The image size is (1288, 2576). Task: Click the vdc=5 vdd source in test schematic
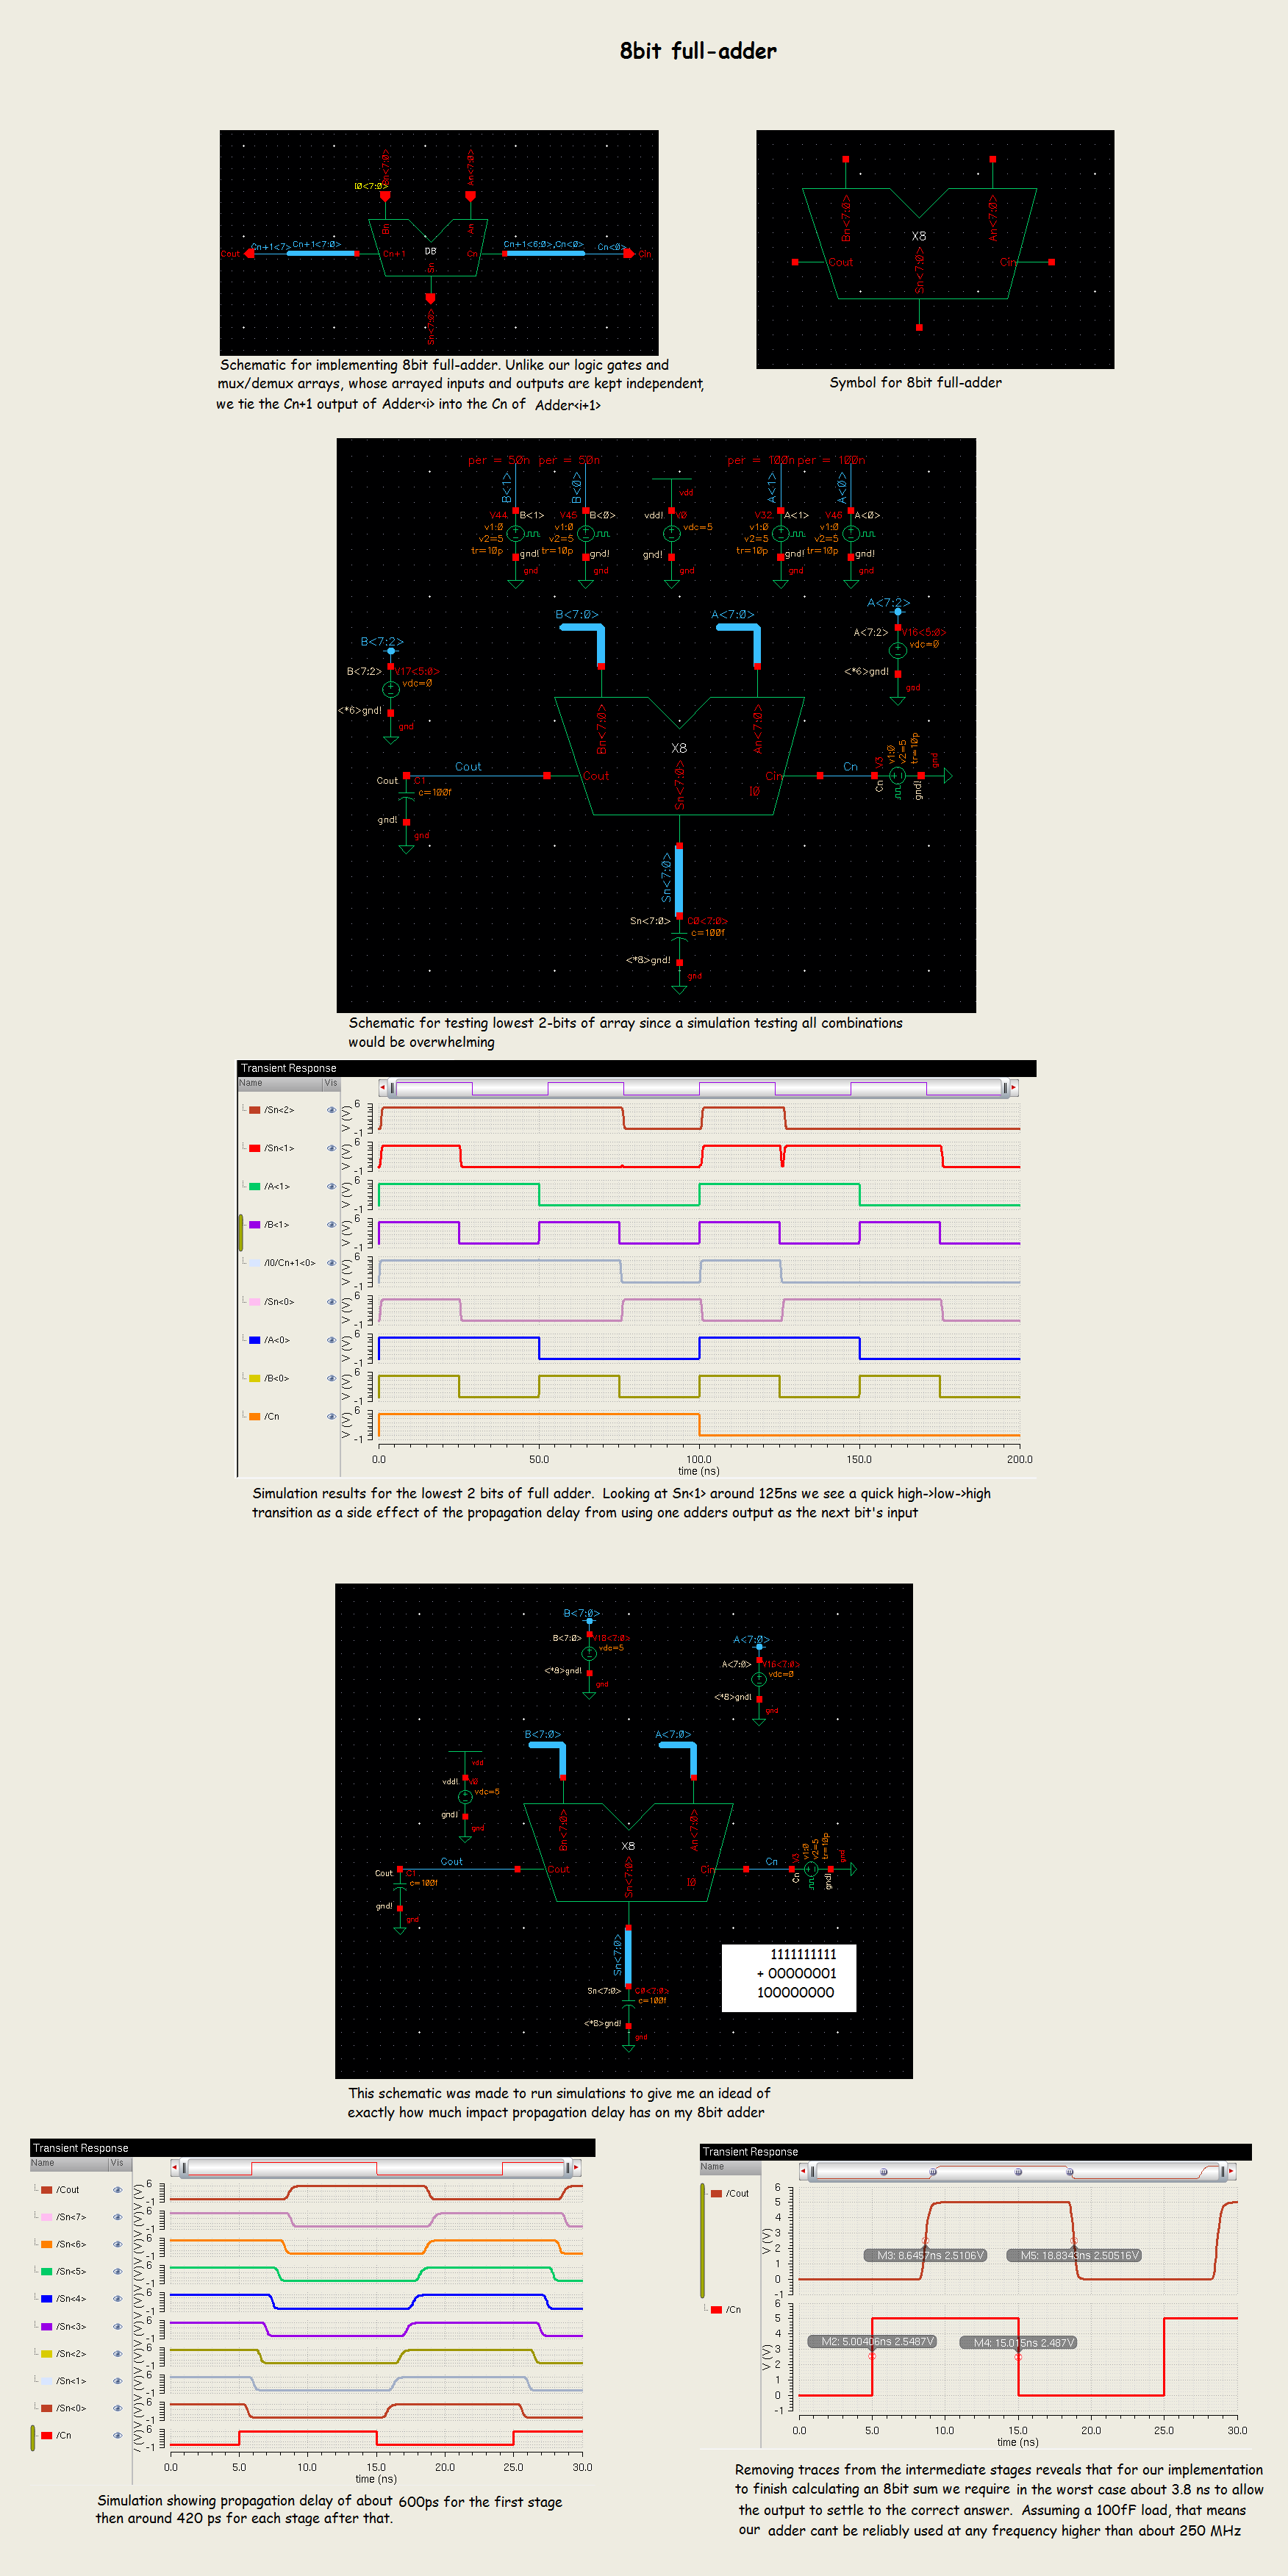[672, 534]
